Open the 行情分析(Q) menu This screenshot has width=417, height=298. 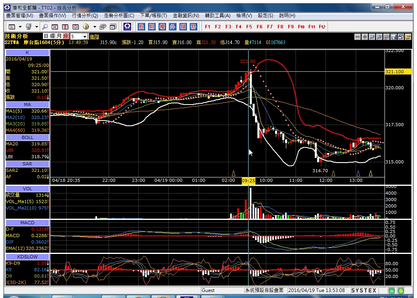pos(85,16)
